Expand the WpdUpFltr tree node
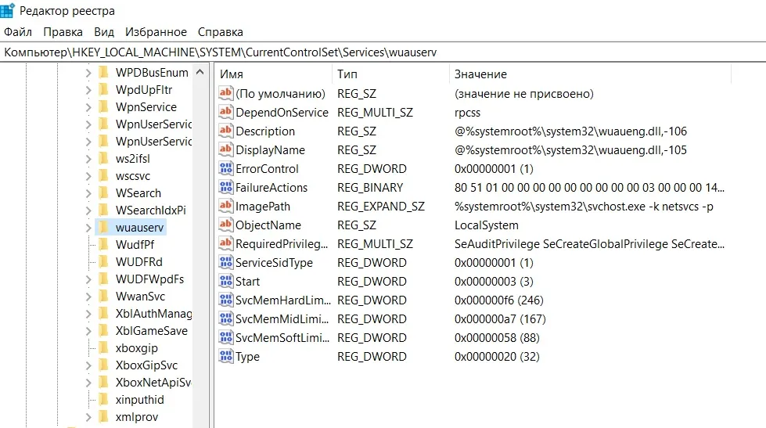Image resolution: width=766 pixels, height=428 pixels. point(88,90)
